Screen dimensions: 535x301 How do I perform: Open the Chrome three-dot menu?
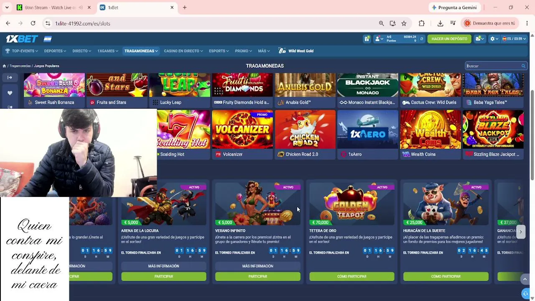[x=527, y=23]
